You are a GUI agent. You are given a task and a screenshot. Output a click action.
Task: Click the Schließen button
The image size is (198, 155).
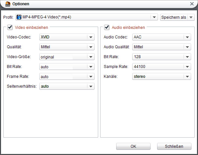(174, 146)
